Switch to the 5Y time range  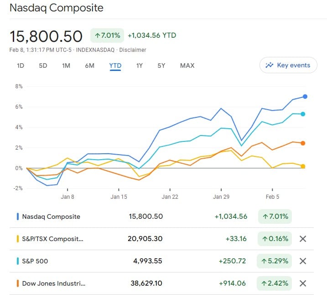point(161,66)
